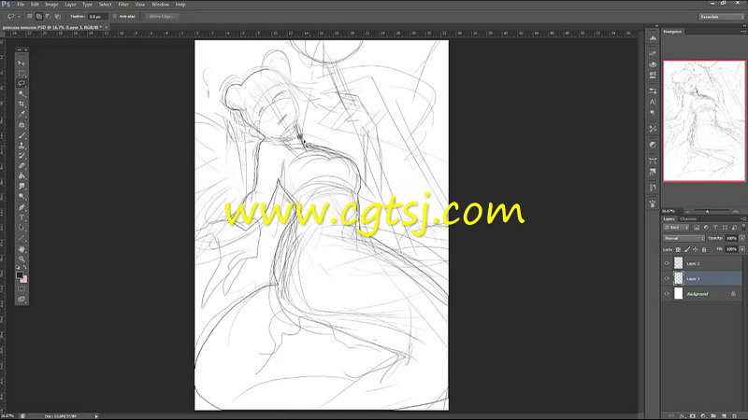Open the File menu
Image resolution: width=748 pixels, height=420 pixels.
coord(21,5)
